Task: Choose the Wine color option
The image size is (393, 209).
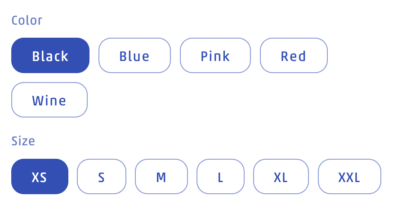Action: click(x=49, y=100)
